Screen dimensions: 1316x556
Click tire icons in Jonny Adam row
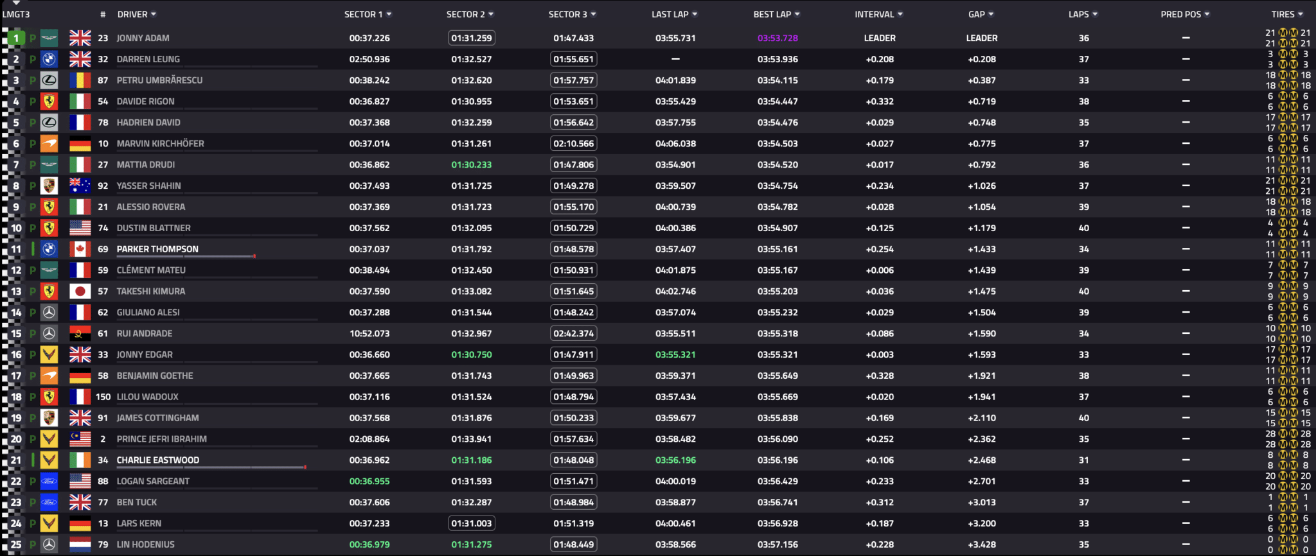click(x=1288, y=39)
